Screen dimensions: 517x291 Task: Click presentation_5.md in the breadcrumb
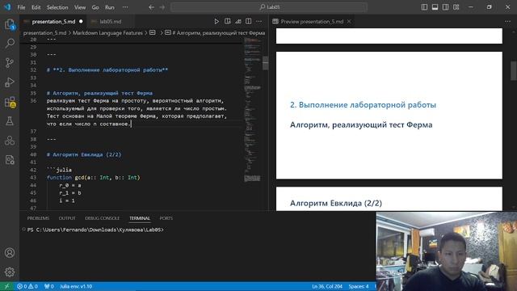click(x=44, y=33)
